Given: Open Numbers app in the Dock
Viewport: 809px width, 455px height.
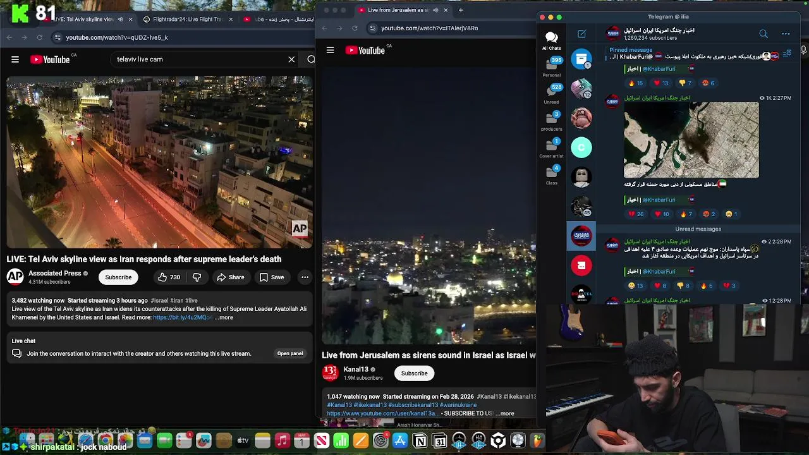Looking at the screenshot, I should (341, 440).
